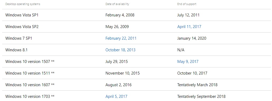Image resolution: width=272 pixels, height=101 pixels.
Task: Click the Date of availability column header
Action: (x=117, y=4)
